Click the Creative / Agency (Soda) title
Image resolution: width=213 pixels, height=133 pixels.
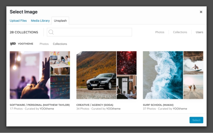point(95,105)
